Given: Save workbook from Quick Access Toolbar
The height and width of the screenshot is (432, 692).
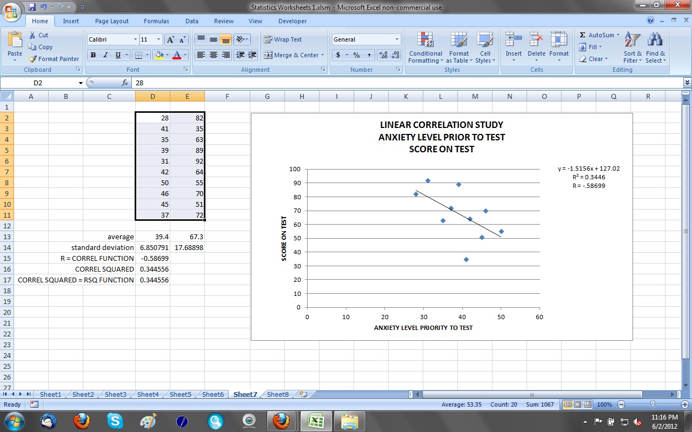Looking at the screenshot, I should coord(32,7).
